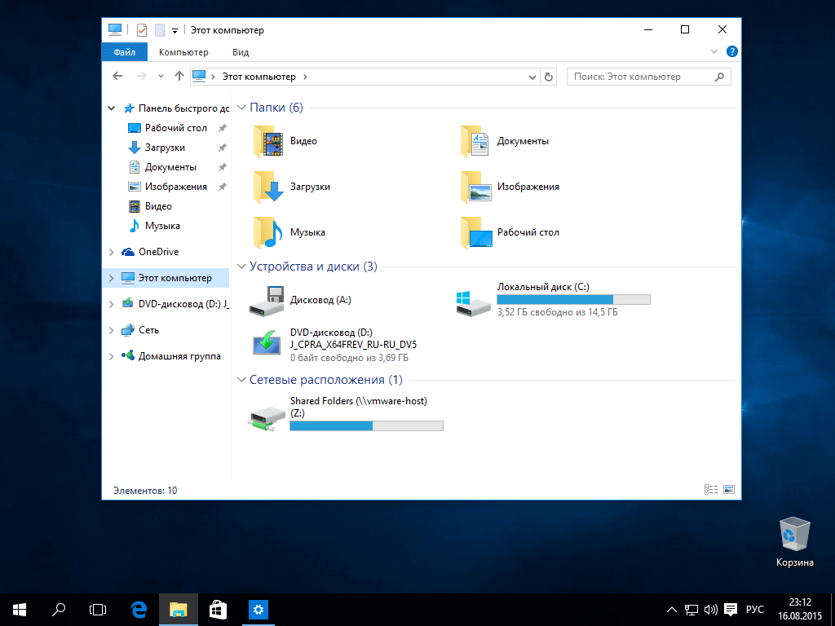This screenshot has width=835, height=626.
Task: Collapse the Папки (6) group
Action: [x=241, y=108]
